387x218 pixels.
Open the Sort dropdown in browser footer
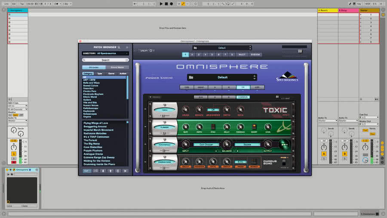(87, 171)
